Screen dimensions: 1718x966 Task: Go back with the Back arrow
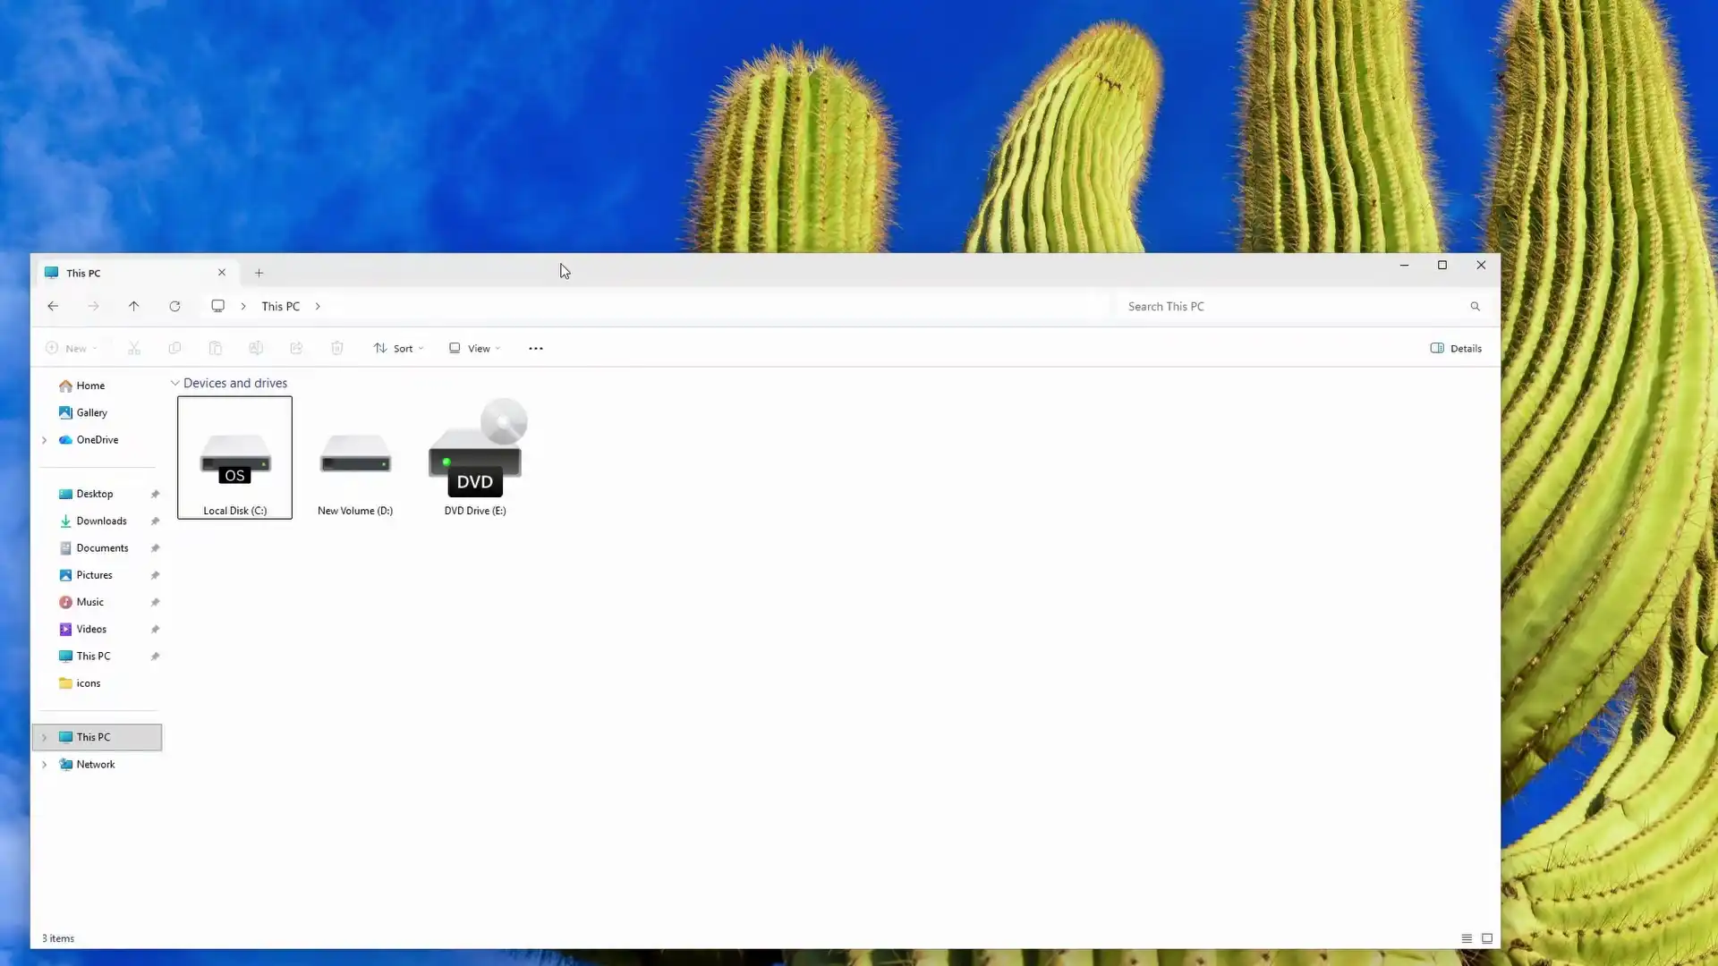(x=53, y=306)
